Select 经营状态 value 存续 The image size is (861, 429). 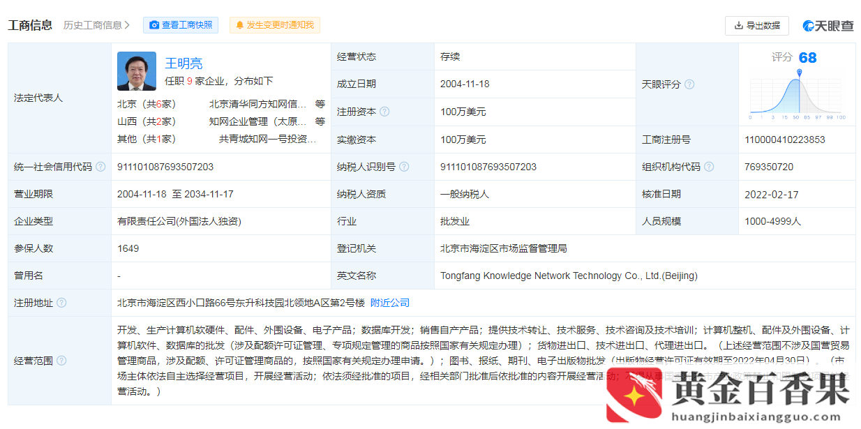point(450,57)
